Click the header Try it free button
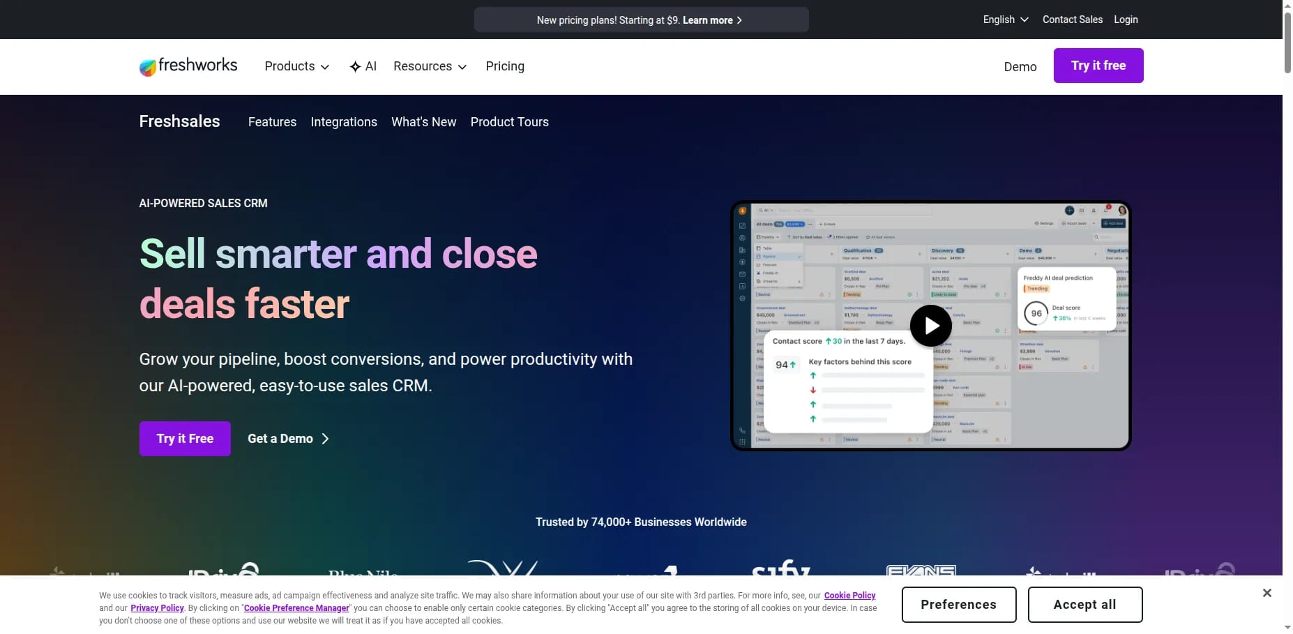1293x634 pixels. (x=1098, y=66)
